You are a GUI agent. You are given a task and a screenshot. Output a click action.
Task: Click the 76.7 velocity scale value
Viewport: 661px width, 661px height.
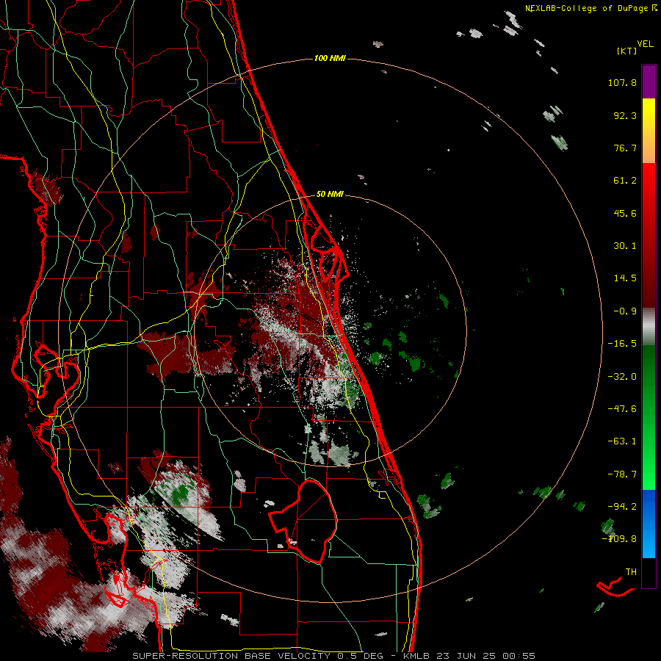coord(625,148)
